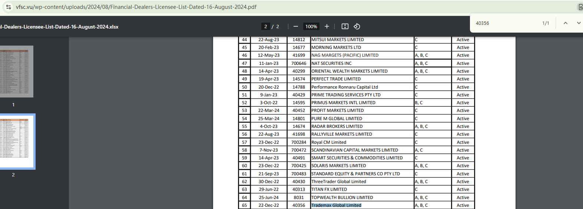This screenshot has width=583, height=209.
Task: Click the URL in the address bar
Action: pyautogui.click(x=136, y=7)
